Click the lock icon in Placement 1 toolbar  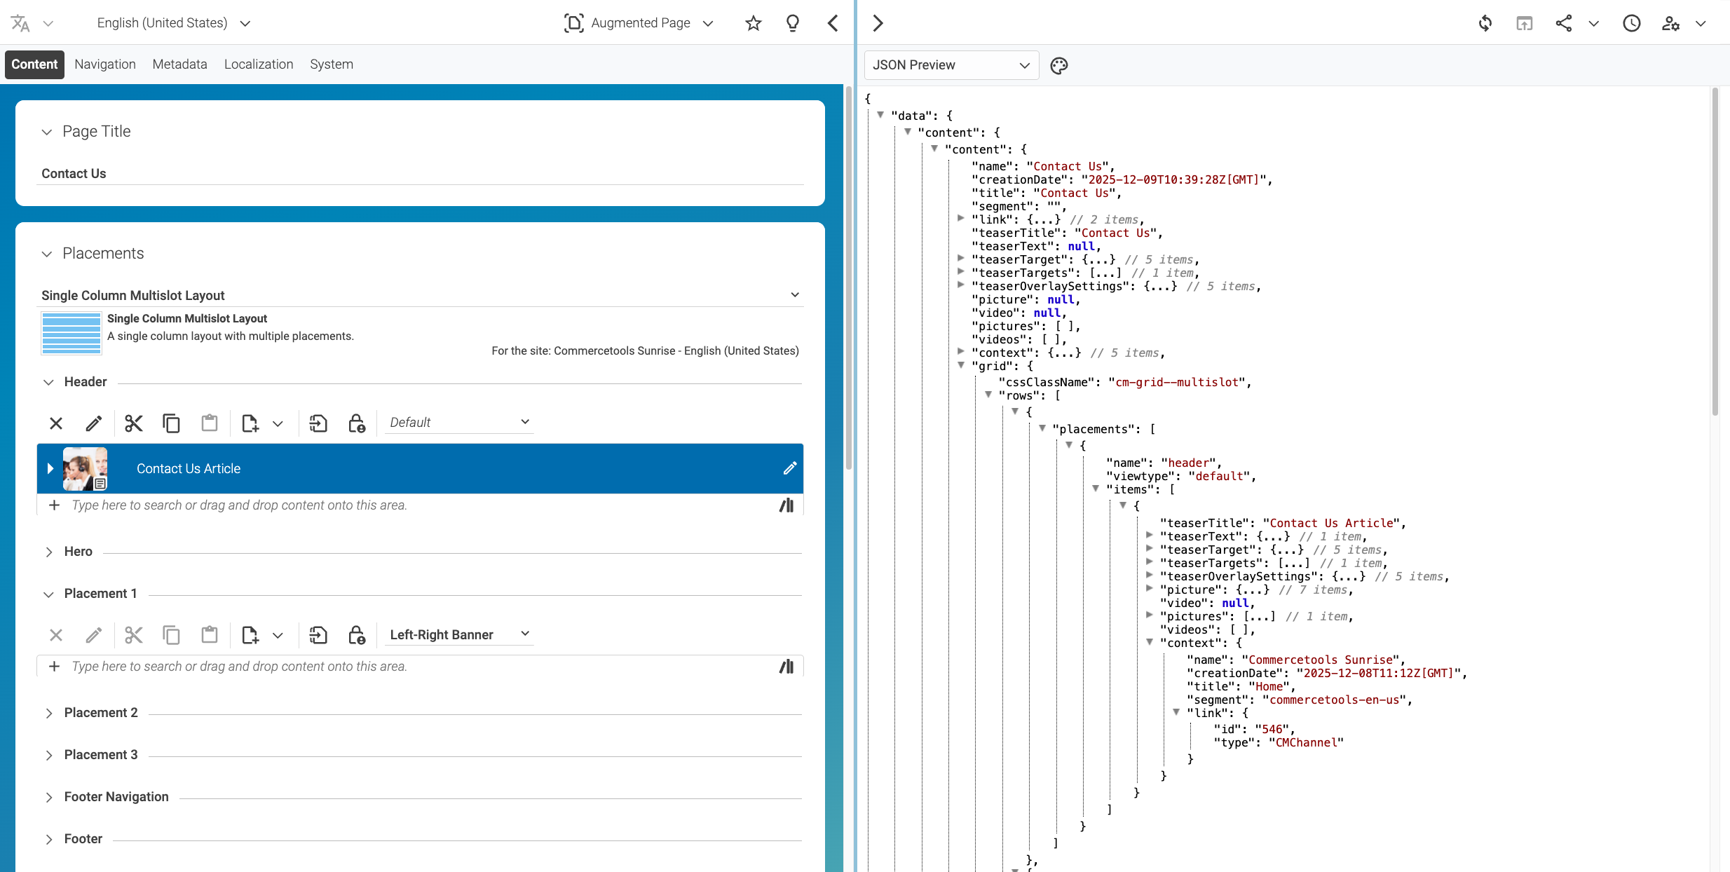click(x=357, y=635)
